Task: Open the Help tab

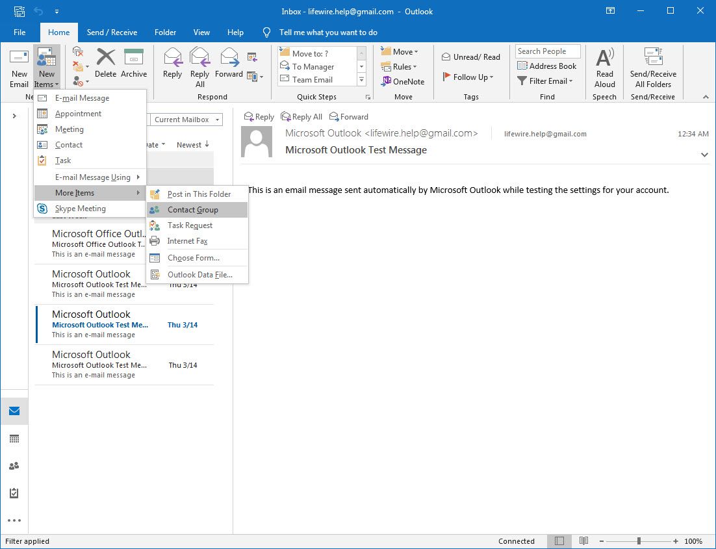Action: pos(235,32)
